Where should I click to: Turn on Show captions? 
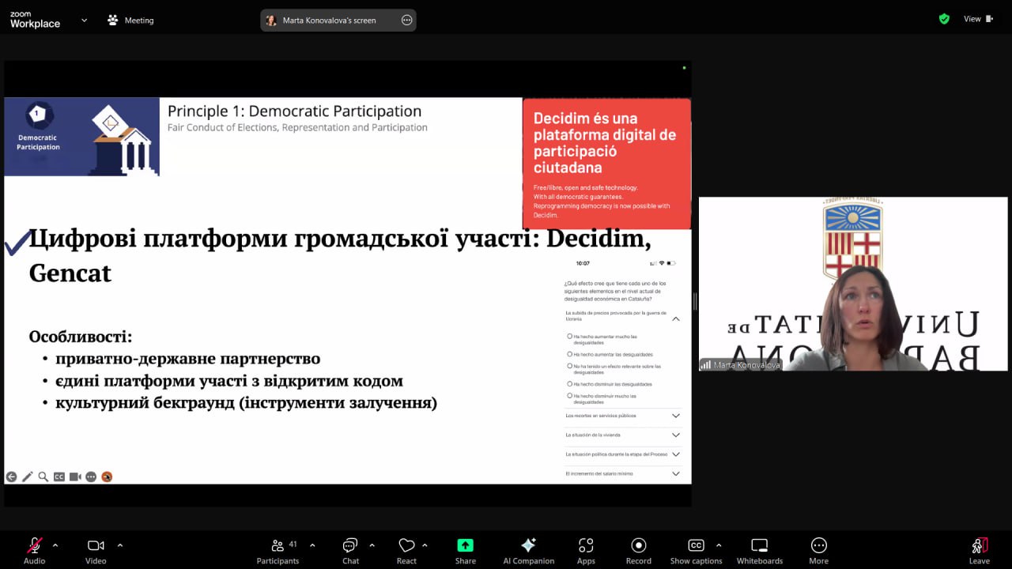click(696, 550)
